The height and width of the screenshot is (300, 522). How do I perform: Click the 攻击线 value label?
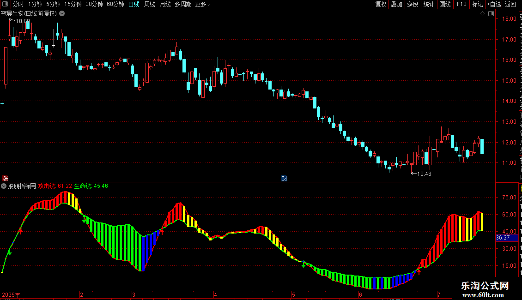tap(55, 186)
